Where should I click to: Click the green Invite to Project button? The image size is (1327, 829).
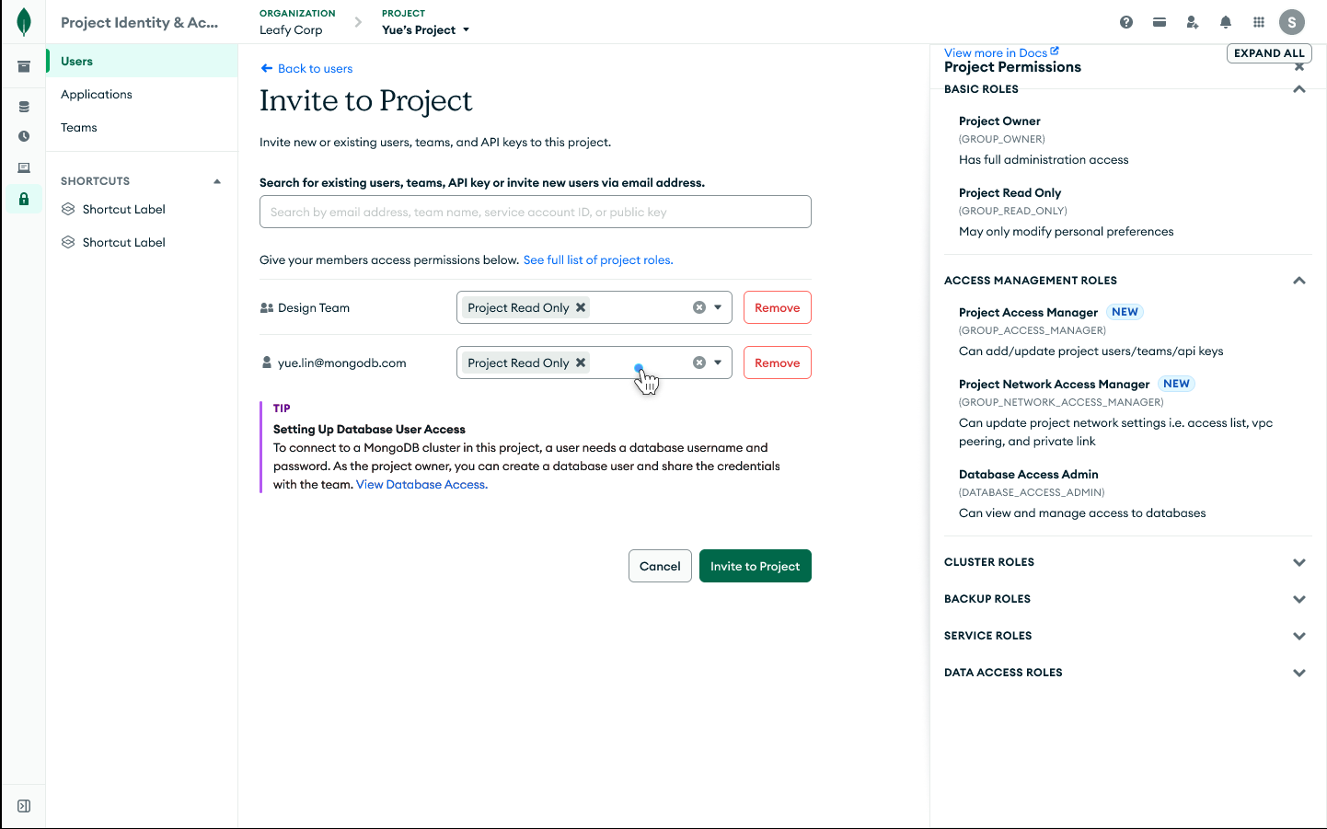click(x=756, y=566)
